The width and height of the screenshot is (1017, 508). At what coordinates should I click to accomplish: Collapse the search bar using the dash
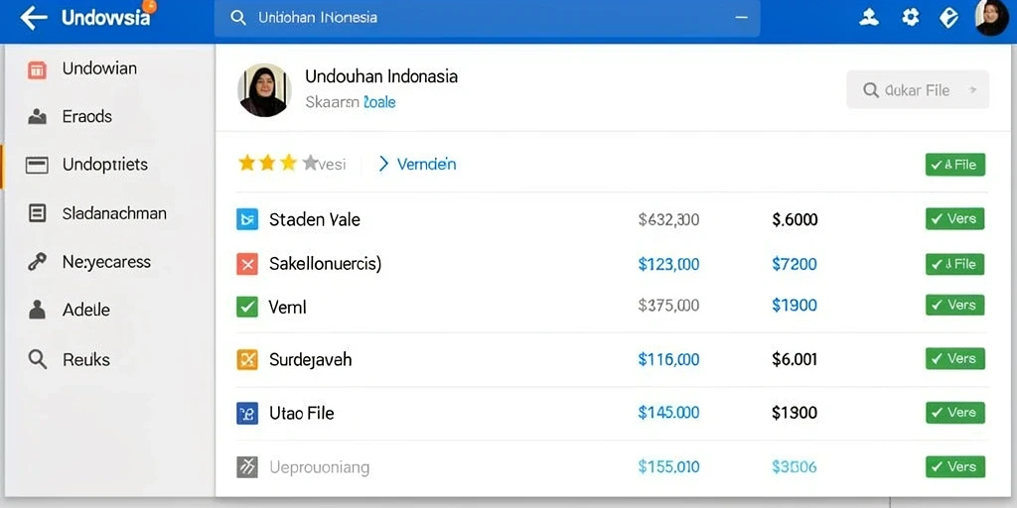coord(741,18)
